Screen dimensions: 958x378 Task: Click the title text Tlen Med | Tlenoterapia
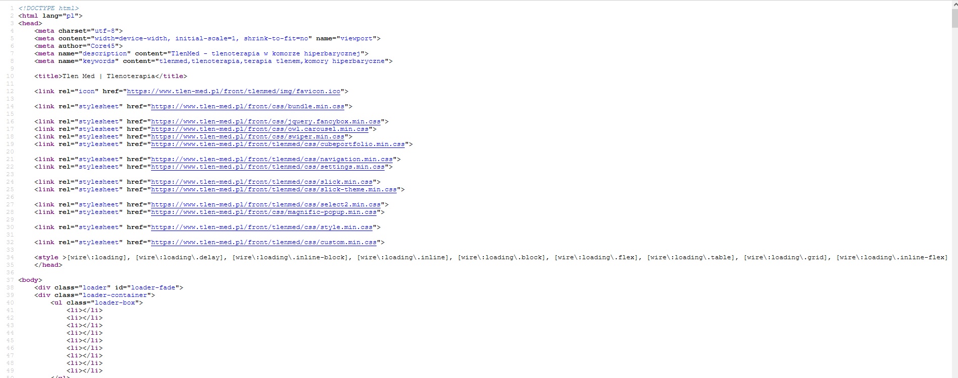tap(109, 77)
